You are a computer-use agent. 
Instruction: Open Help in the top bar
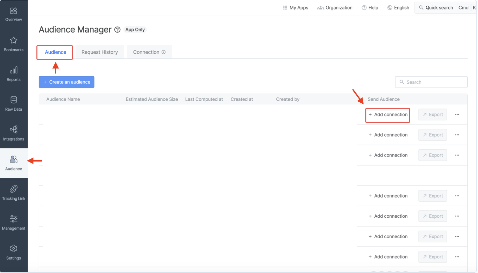pos(370,8)
